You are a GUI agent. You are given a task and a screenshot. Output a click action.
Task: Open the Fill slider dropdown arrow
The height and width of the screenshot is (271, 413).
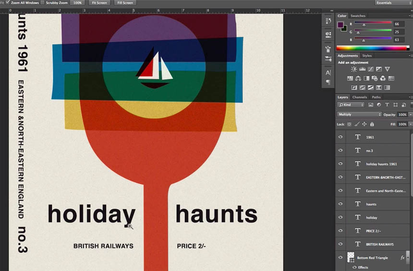[410, 124]
